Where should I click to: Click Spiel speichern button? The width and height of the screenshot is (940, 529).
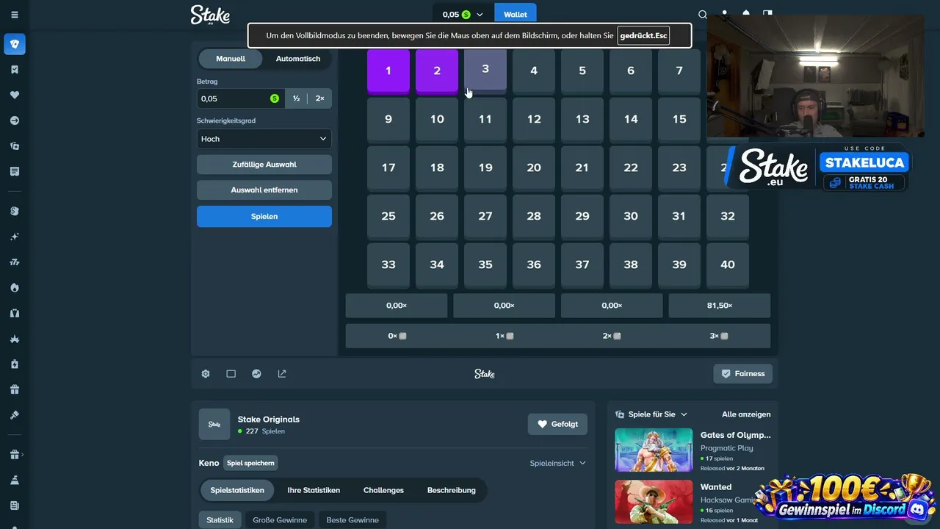pyautogui.click(x=250, y=463)
